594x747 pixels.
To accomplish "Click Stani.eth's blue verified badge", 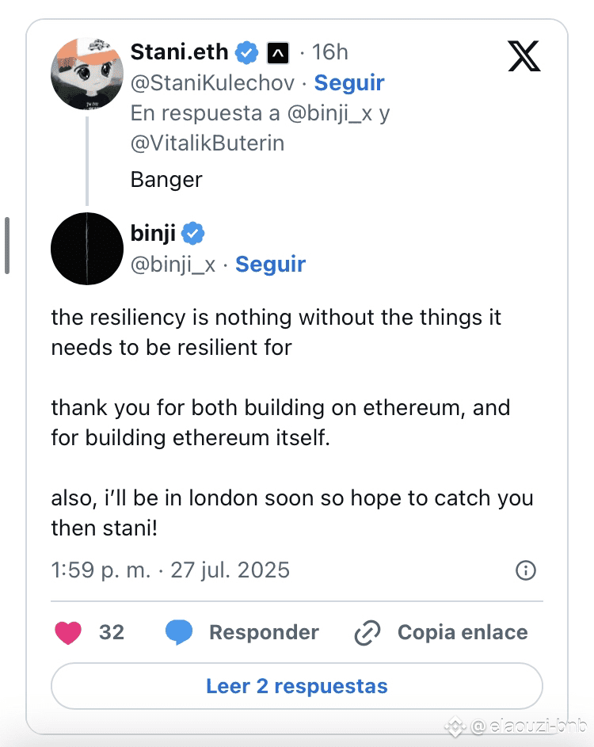I will [247, 52].
